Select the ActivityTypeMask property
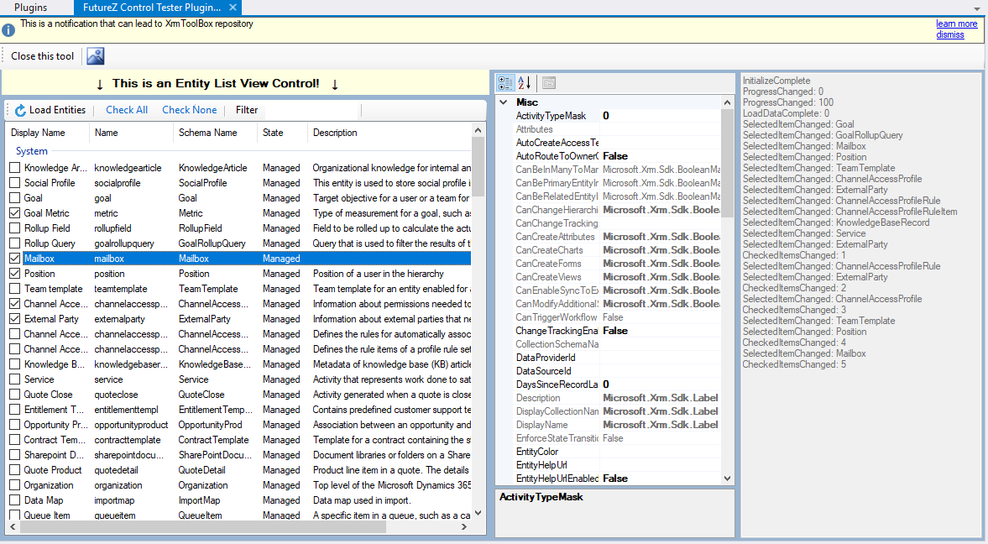 click(x=551, y=115)
